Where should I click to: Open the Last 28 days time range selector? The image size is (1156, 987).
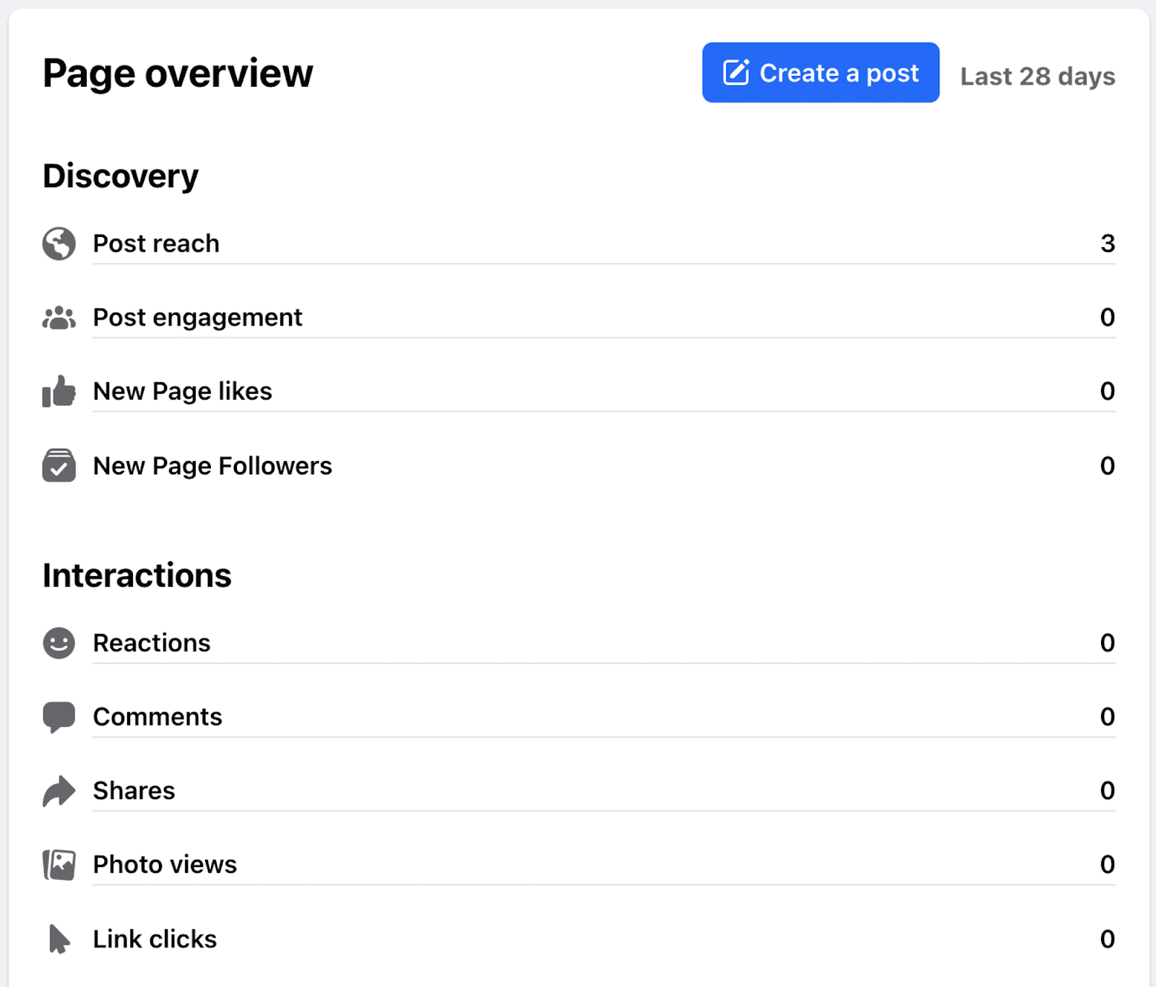coord(1038,76)
